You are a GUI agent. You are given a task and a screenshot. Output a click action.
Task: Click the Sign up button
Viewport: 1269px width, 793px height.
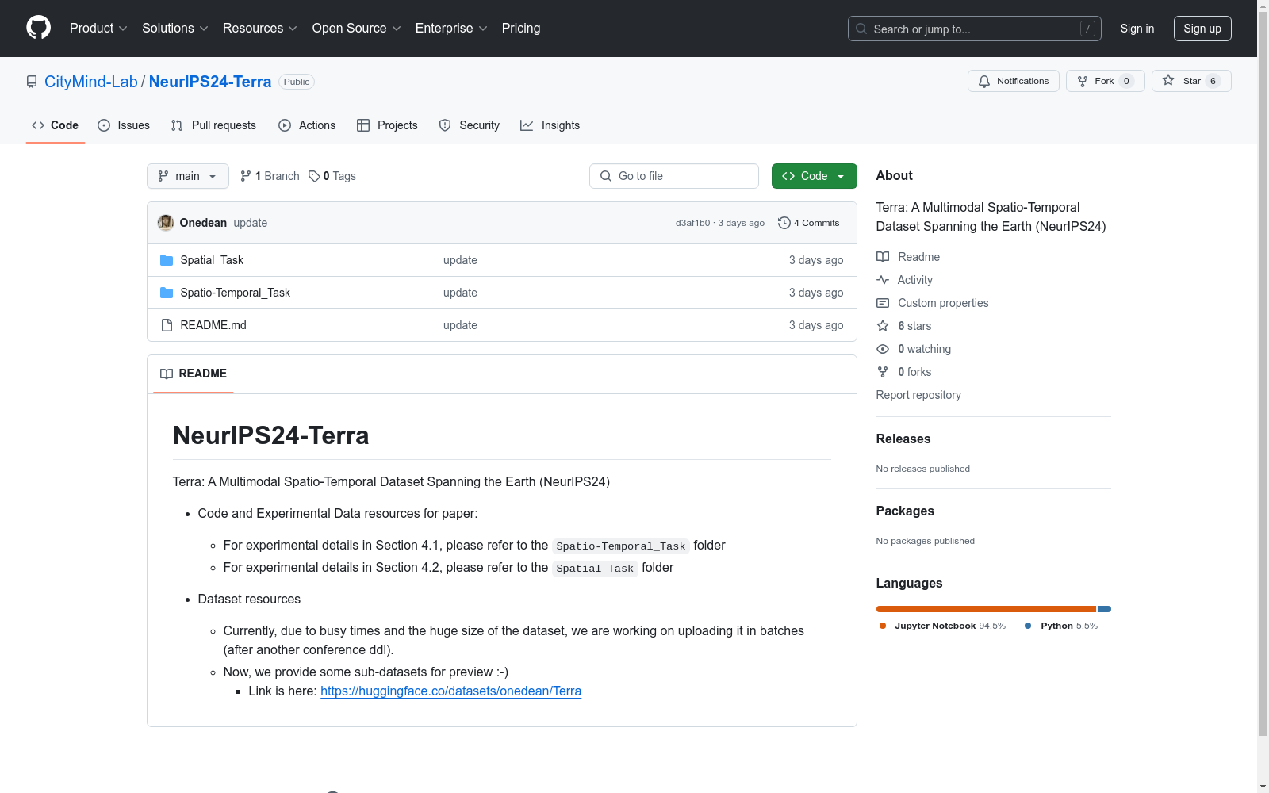coord(1202,29)
